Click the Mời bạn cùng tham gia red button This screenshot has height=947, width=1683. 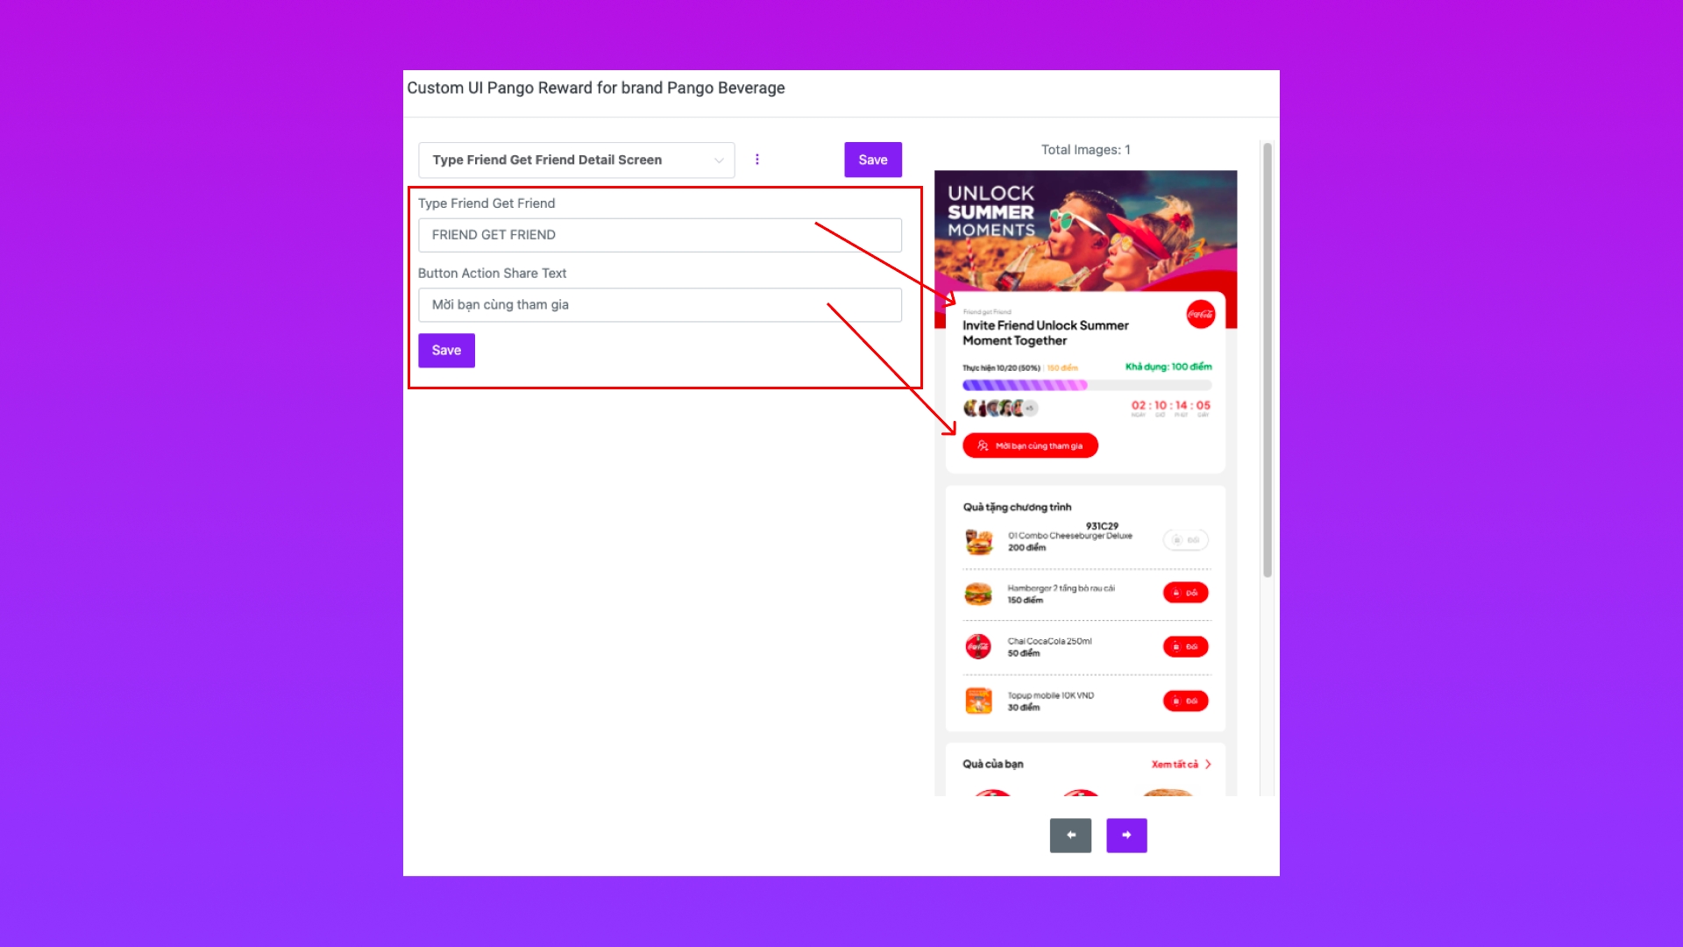point(1030,445)
